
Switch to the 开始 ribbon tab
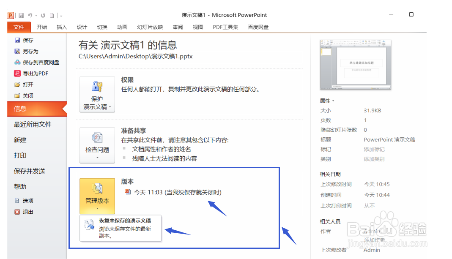click(42, 27)
